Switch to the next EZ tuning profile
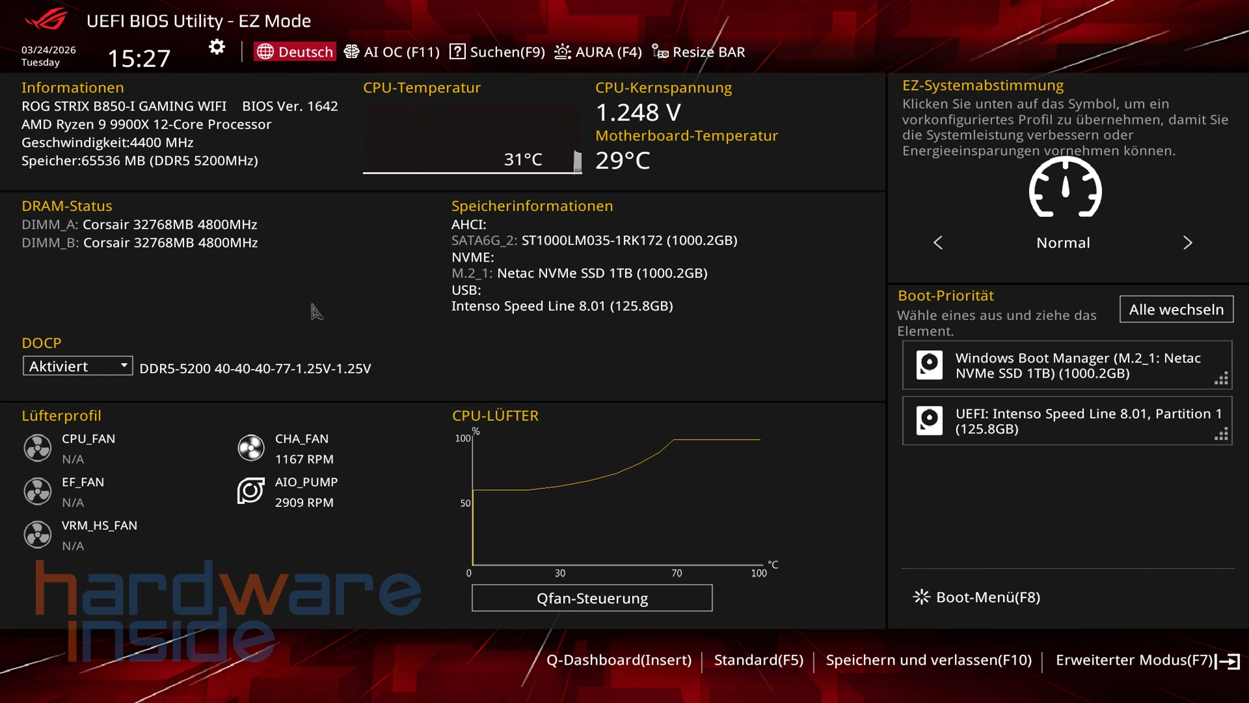Viewport: 1249px width, 703px height. coord(1187,243)
